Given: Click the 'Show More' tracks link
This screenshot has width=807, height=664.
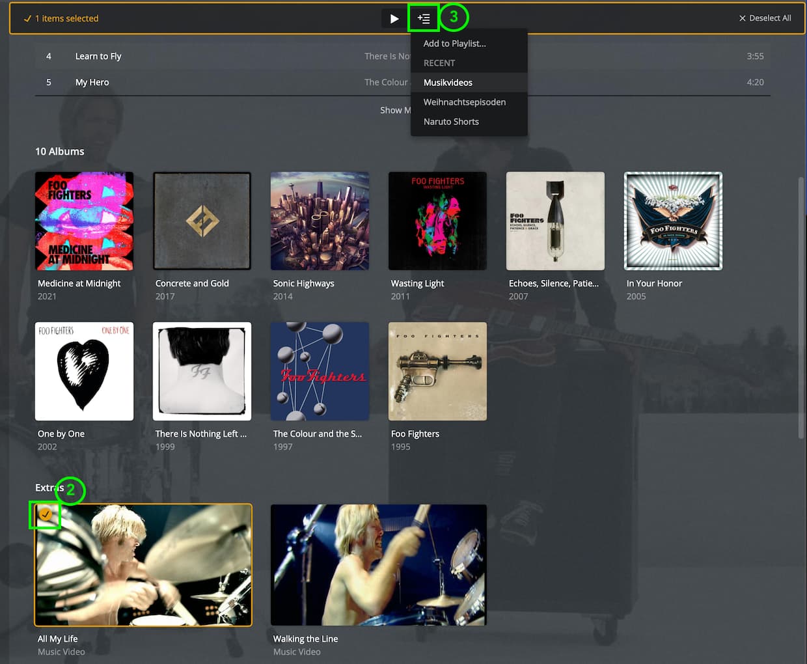Looking at the screenshot, I should 396,110.
